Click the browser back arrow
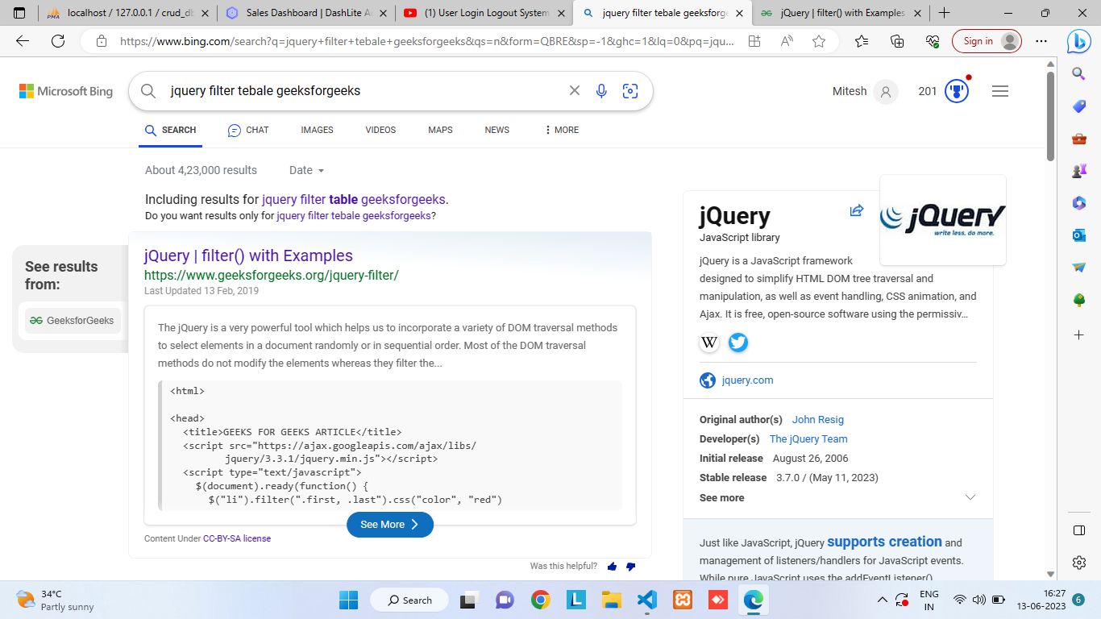Image resolution: width=1101 pixels, height=619 pixels. pos(23,41)
